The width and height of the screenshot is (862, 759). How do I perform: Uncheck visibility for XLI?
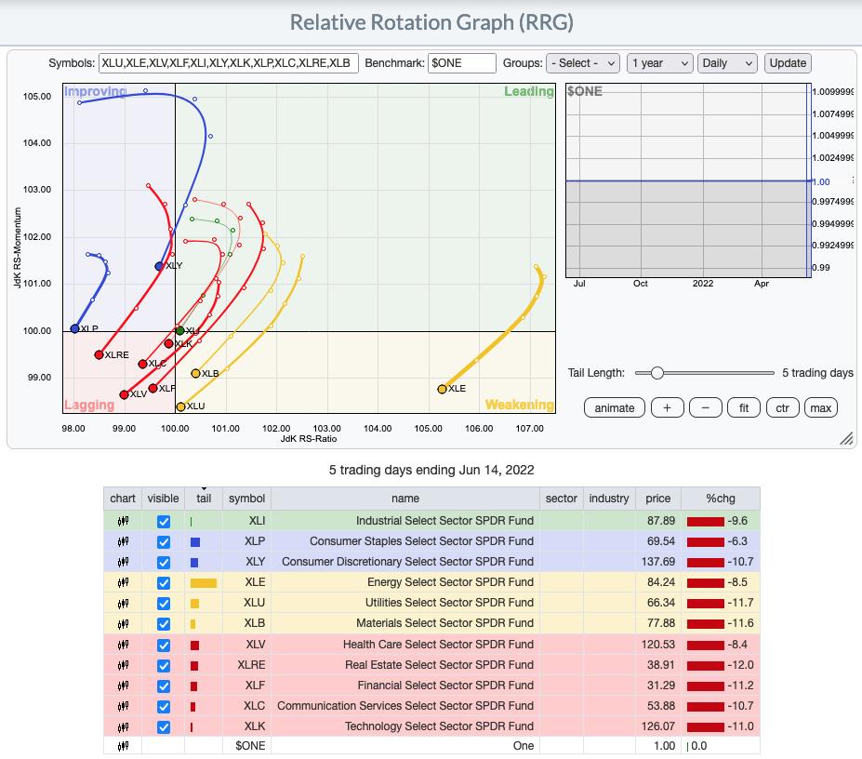(x=164, y=522)
